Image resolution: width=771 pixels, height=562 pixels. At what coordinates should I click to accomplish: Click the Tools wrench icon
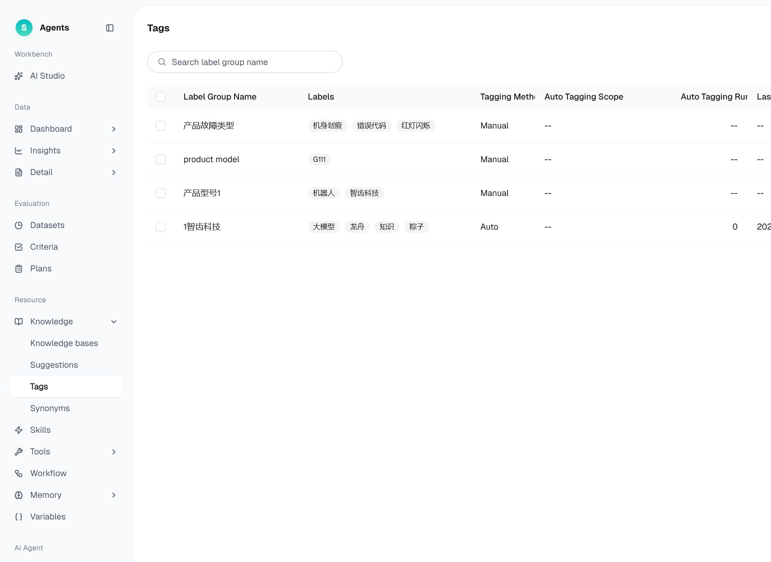18,452
